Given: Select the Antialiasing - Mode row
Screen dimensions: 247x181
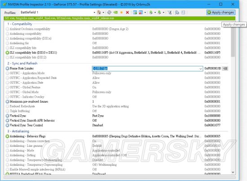Looking at the screenshot, I should 117,150.
